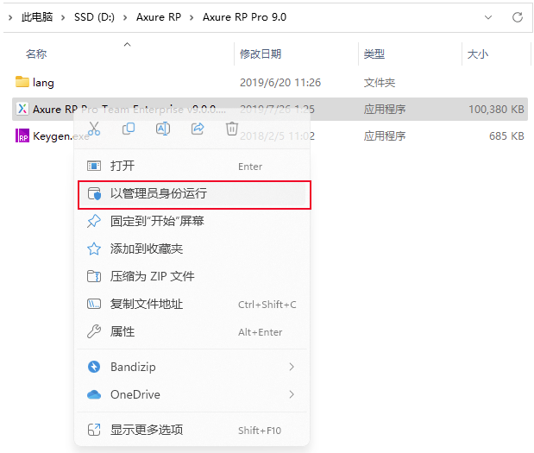Click the ZIP folder icon for 压缩为 ZIP 文件
The image size is (534, 453).
pyautogui.click(x=94, y=276)
